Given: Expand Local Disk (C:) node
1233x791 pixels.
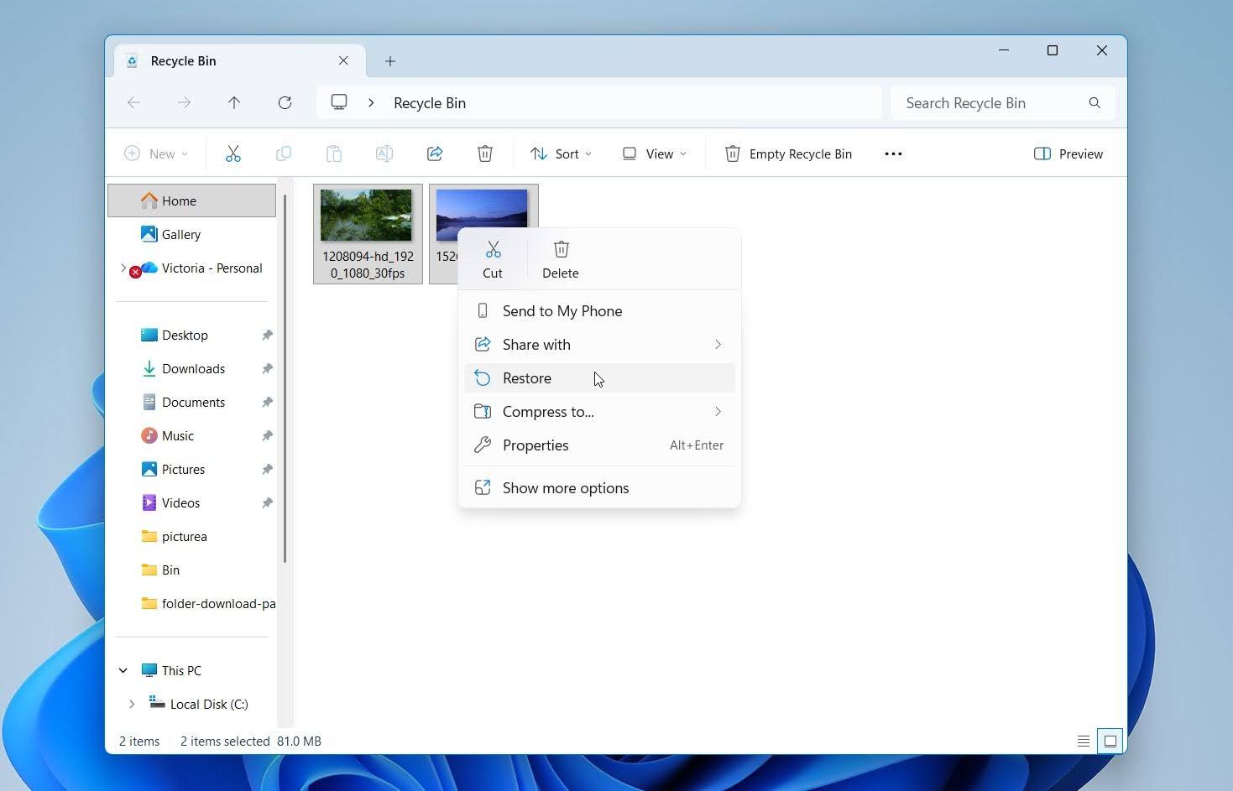Looking at the screenshot, I should point(132,704).
